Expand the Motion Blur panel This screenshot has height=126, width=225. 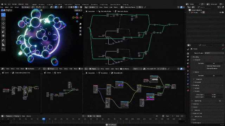click(x=198, y=117)
